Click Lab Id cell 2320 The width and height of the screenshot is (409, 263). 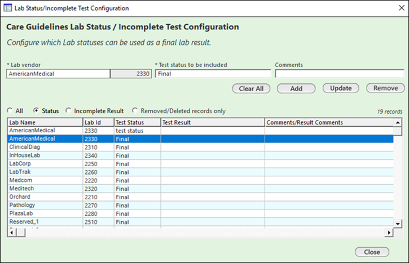click(98, 189)
